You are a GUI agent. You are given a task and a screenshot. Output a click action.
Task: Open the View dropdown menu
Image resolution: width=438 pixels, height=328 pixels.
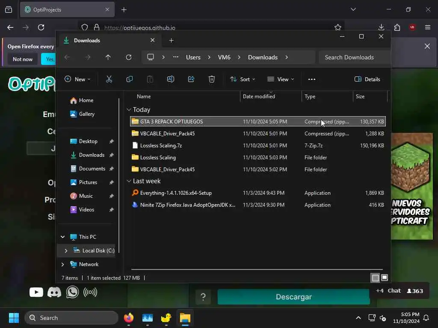pos(281,79)
